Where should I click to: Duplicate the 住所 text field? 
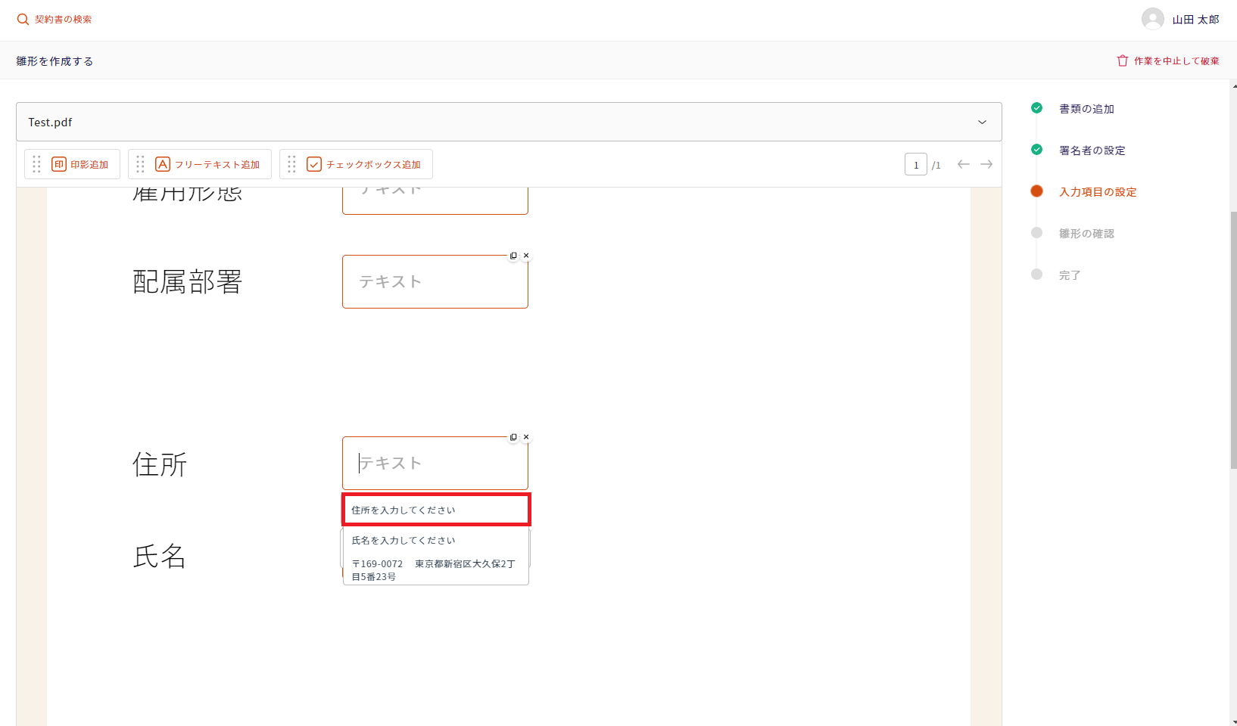tap(513, 437)
